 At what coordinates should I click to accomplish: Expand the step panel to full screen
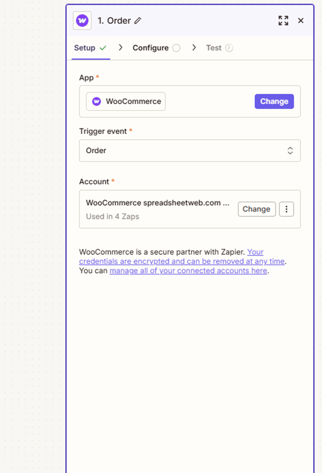(283, 21)
